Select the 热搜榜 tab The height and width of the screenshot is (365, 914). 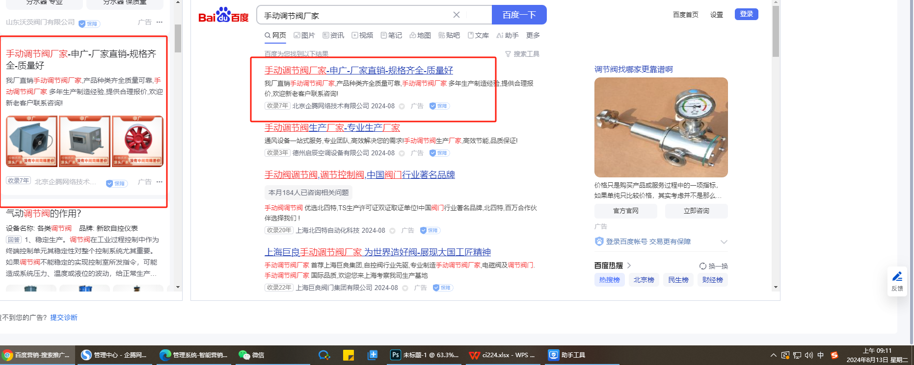609,280
